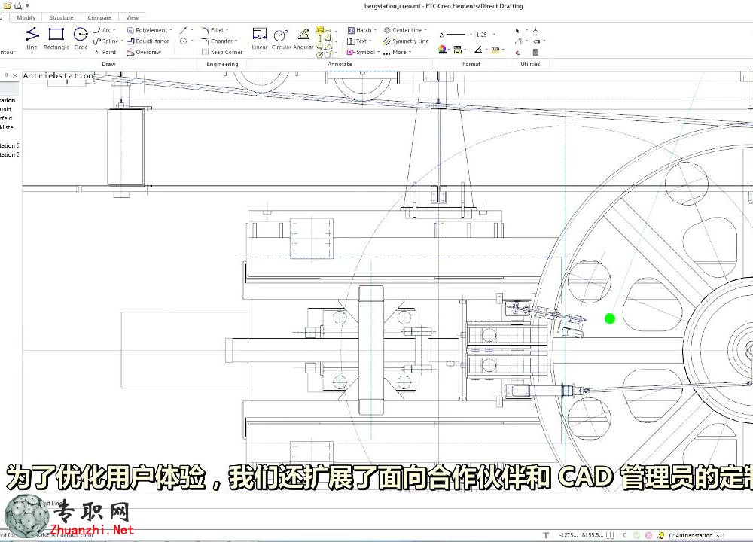Viewport: 753px width, 542px height.
Task: Pin the left structure panel
Action: (x=7, y=75)
